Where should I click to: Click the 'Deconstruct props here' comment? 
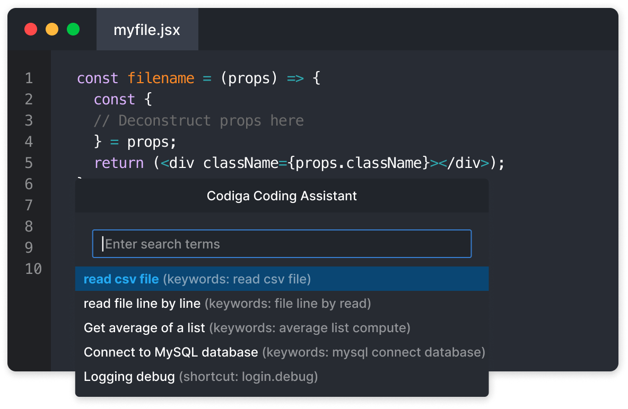click(199, 120)
